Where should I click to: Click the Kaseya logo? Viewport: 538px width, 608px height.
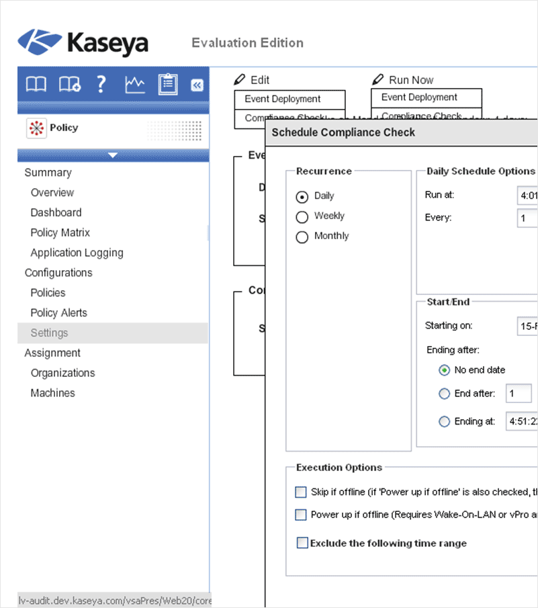[83, 42]
